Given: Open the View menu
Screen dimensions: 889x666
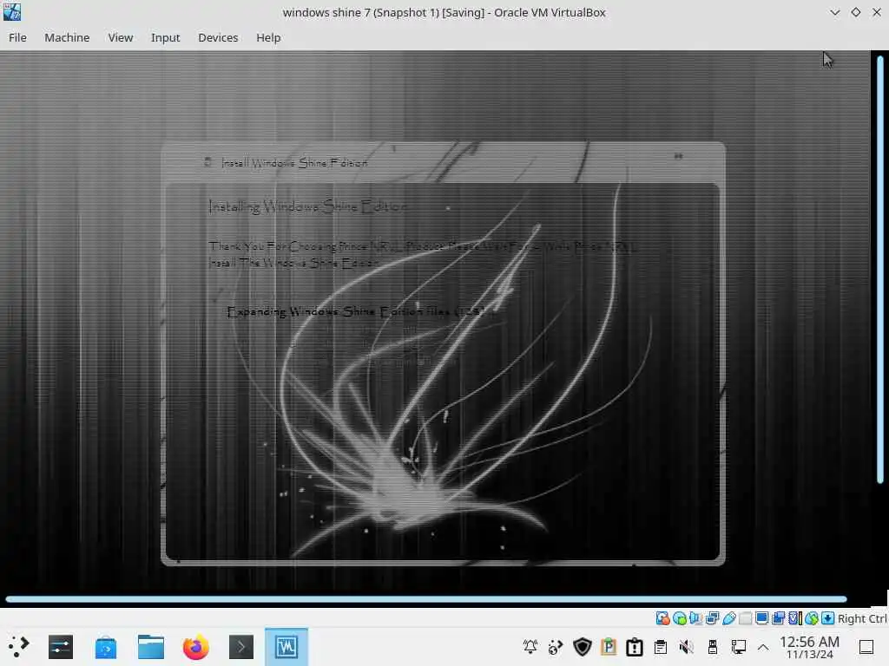Looking at the screenshot, I should tap(121, 37).
